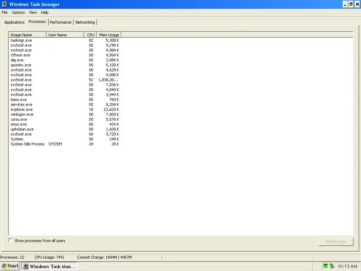Click the End Process button

(336, 241)
